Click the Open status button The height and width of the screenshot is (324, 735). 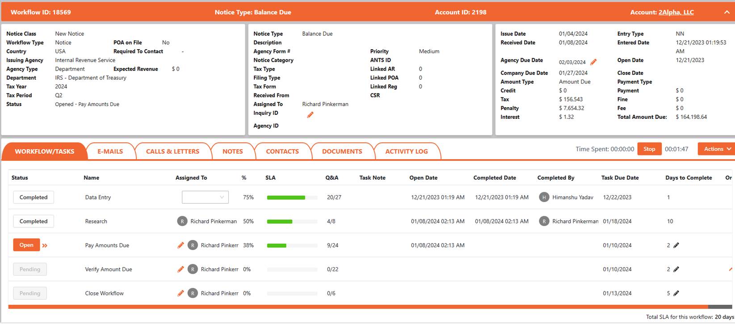(x=26, y=245)
